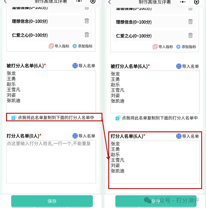Save the form in left panel
This screenshot has height=208, width=206.
click(52, 201)
